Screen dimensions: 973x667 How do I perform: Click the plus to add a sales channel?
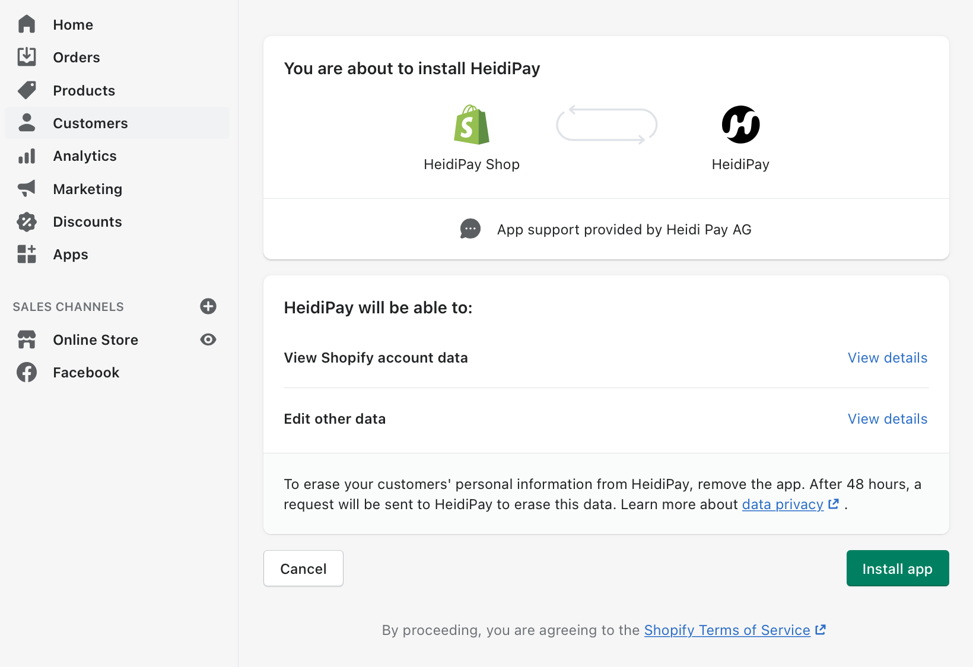click(x=208, y=306)
